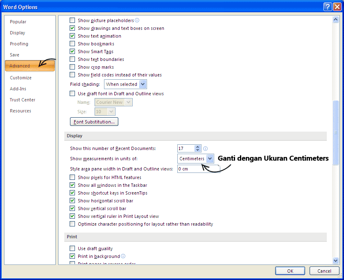This screenshot has height=280, width=344.
Task: Click the Font Substitution button
Action: pos(94,122)
